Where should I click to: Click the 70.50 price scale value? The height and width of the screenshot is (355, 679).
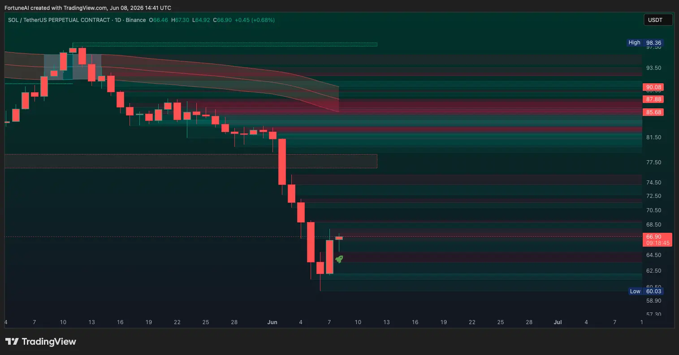(653, 210)
